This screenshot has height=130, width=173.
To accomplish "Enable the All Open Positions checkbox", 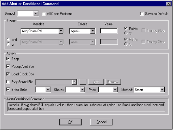I will pos(44,14).
